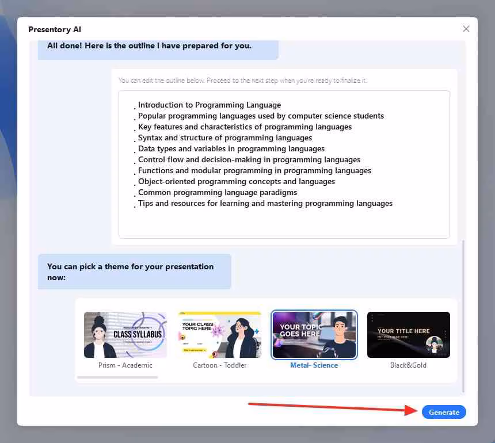Click 'Functions and modular programming' outline line
This screenshot has height=443, width=495.
click(254, 170)
